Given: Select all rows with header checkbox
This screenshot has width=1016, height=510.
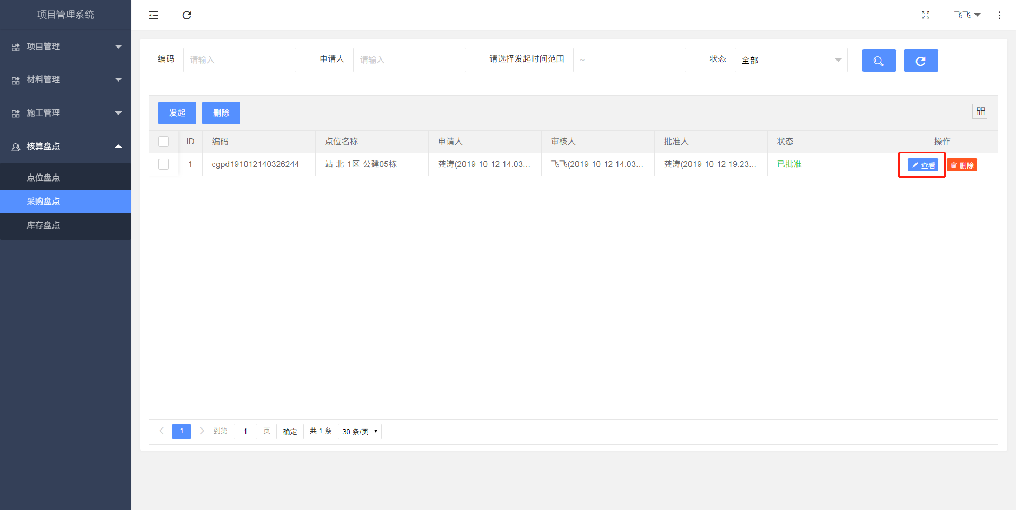Looking at the screenshot, I should 163,142.
